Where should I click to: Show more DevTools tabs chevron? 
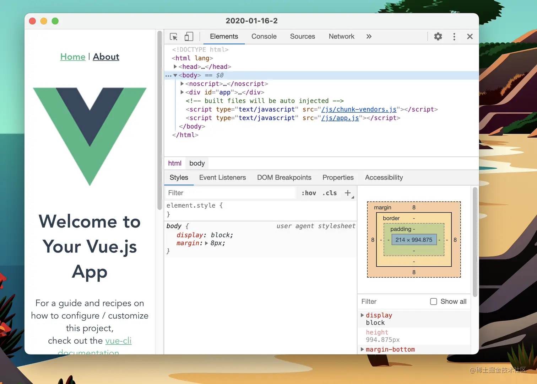[369, 37]
